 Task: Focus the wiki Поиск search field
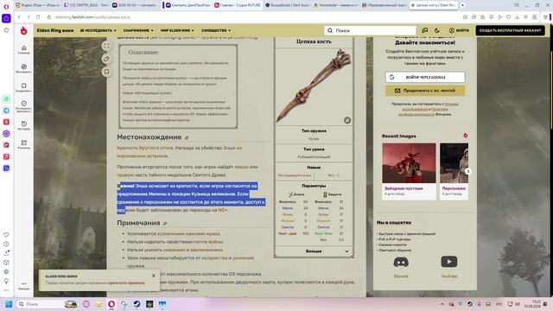click(370, 31)
